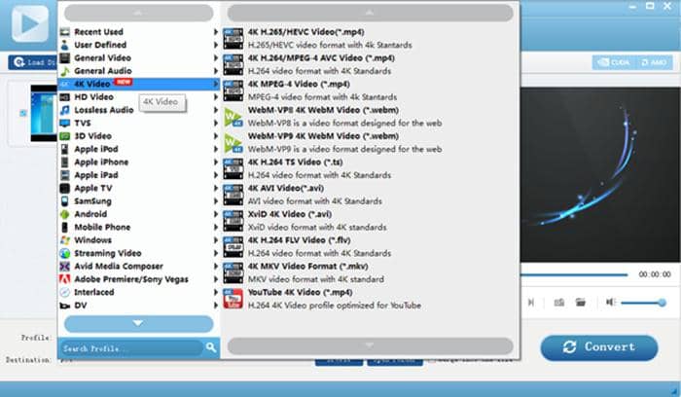Select the YouTube 4K Video format icon

(233, 299)
